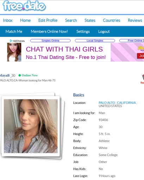This screenshot has width=144, height=180.
Task: Open MayaB's profile photo
Action: [31, 126]
